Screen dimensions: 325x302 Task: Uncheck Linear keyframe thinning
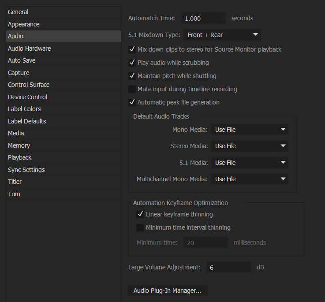point(140,214)
